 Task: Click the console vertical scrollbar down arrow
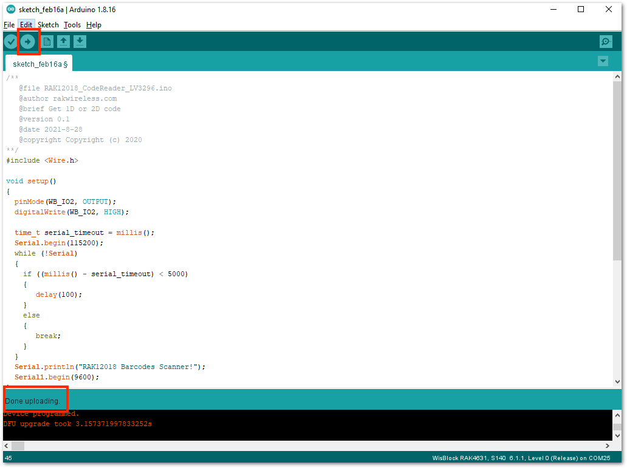pos(617,436)
